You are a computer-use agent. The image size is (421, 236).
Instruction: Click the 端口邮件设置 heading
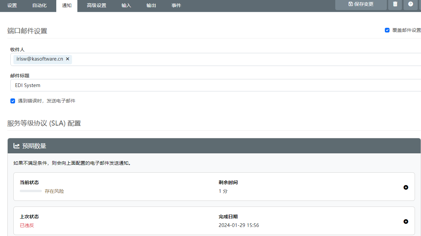pyautogui.click(x=27, y=31)
